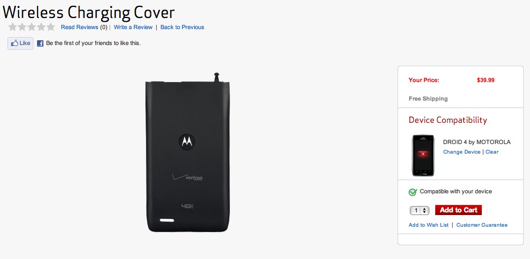Screen dimensions: 530x259
Task: Open the Read Reviews link
Action: 79,27
